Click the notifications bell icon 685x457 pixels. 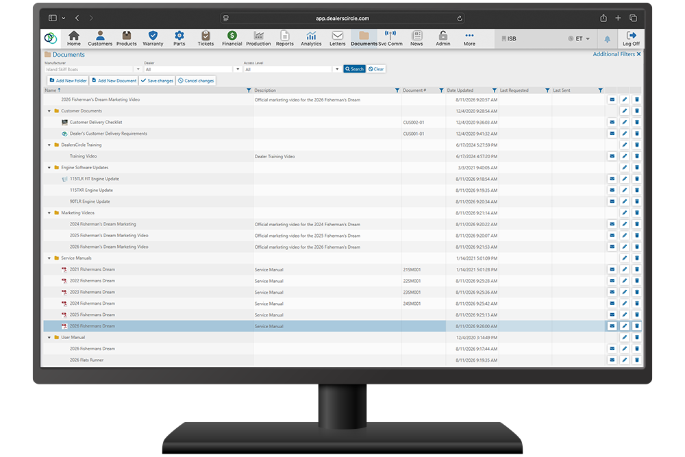(607, 39)
